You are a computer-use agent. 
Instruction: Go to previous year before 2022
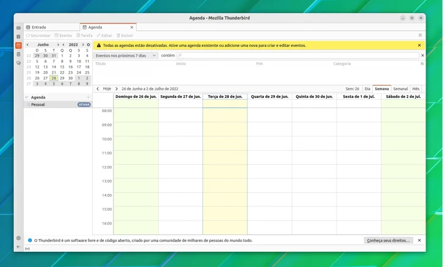[63, 45]
